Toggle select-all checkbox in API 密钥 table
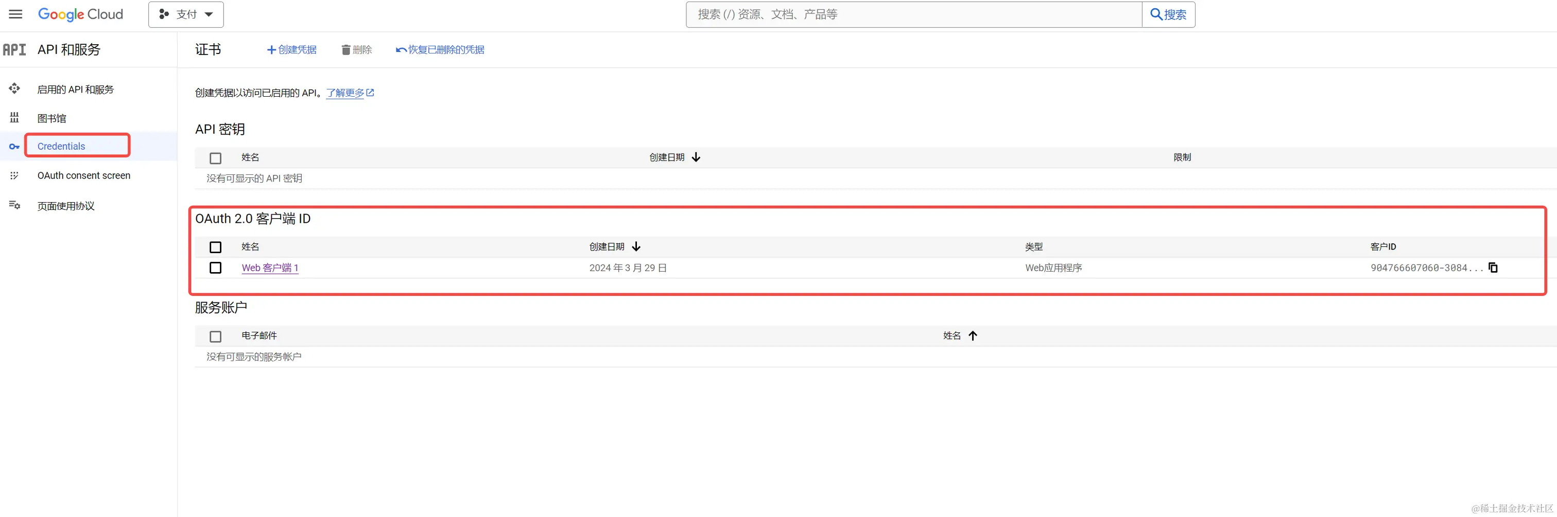This screenshot has width=1557, height=517. coord(216,158)
